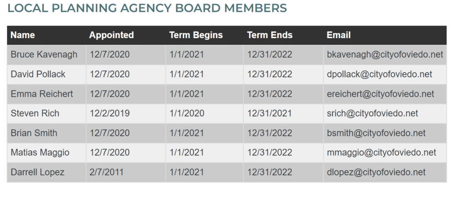Click the Email column header
This screenshot has height=201, width=450.
click(x=339, y=35)
